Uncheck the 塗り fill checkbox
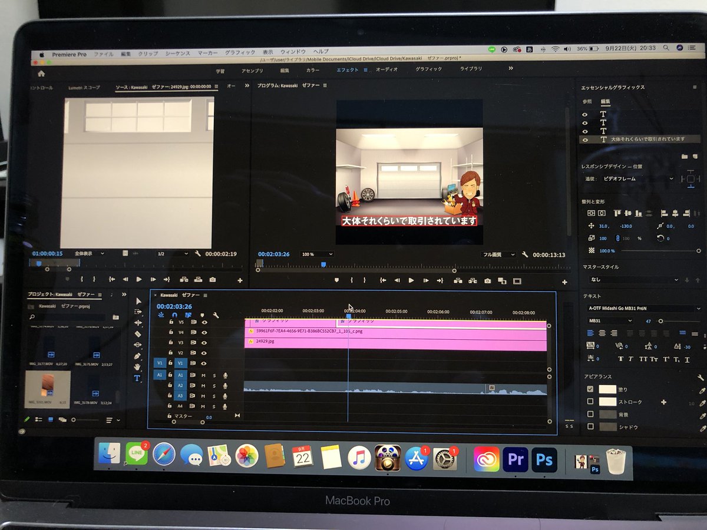This screenshot has height=530, width=707. (x=590, y=389)
